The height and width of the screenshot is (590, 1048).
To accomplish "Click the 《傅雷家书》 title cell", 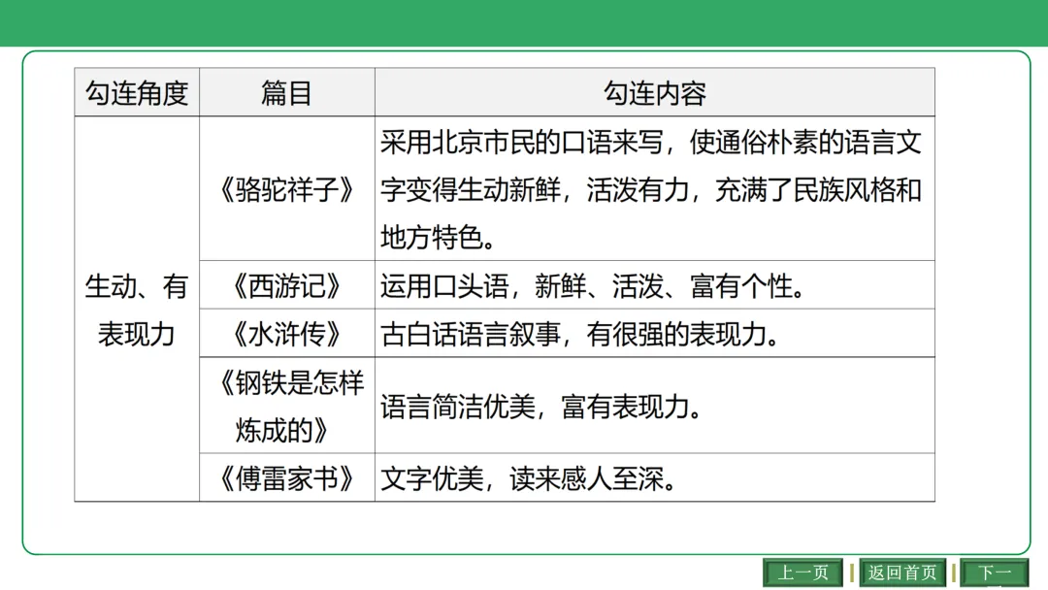I will 286,477.
